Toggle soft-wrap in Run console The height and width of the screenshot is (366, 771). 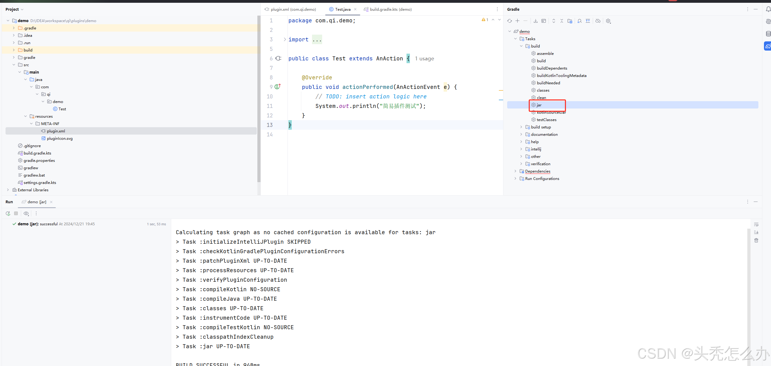[x=756, y=224]
